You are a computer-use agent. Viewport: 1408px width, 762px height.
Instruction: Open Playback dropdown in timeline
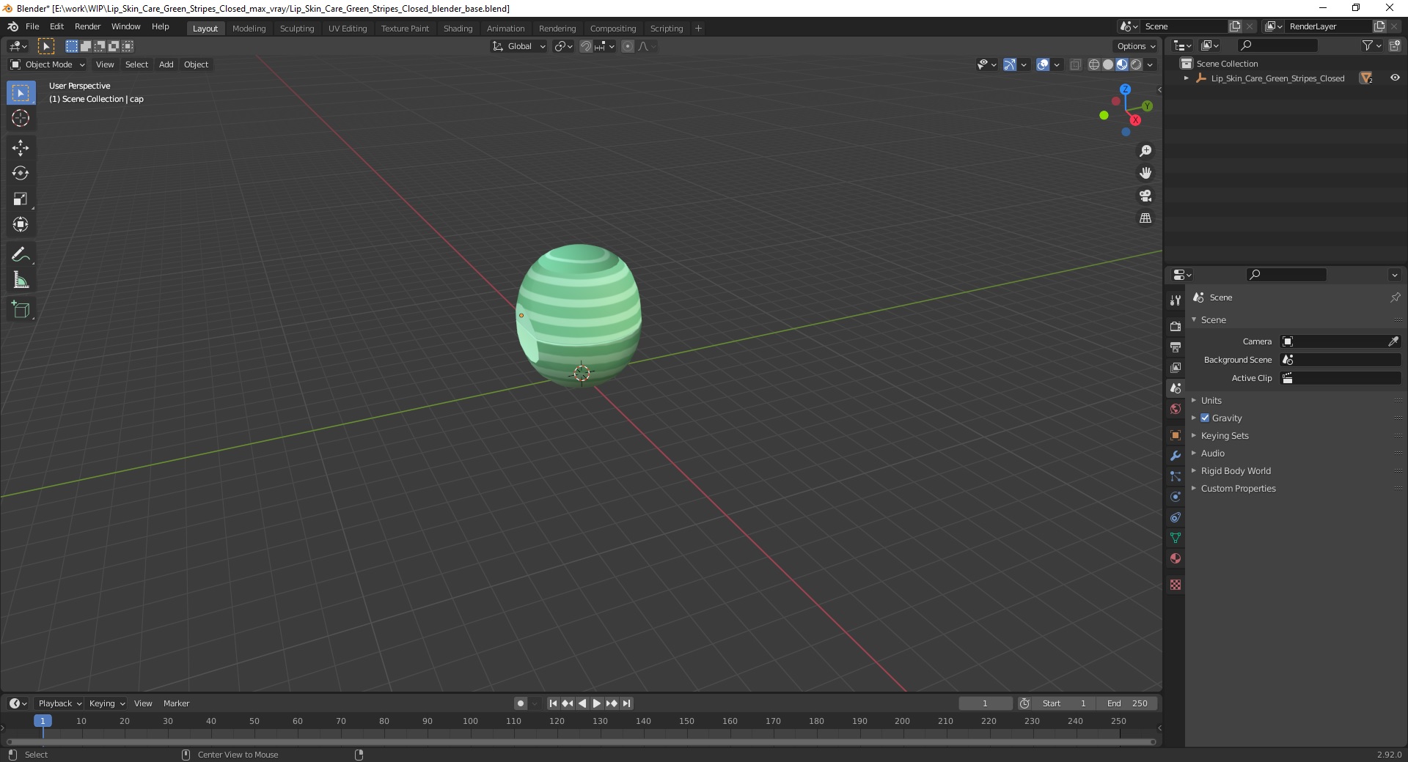pyautogui.click(x=59, y=703)
